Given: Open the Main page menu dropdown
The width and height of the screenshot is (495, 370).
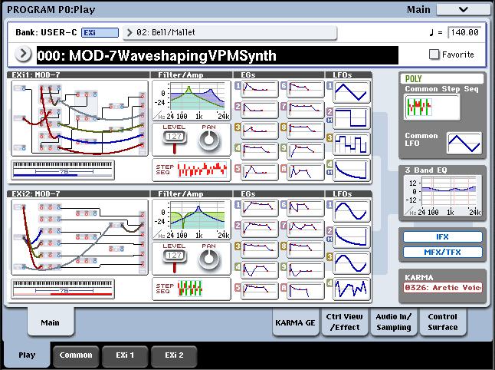Looking at the screenshot, I should pos(463,9).
